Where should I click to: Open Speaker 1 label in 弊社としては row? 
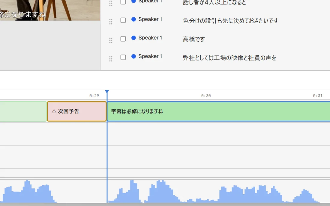point(150,56)
